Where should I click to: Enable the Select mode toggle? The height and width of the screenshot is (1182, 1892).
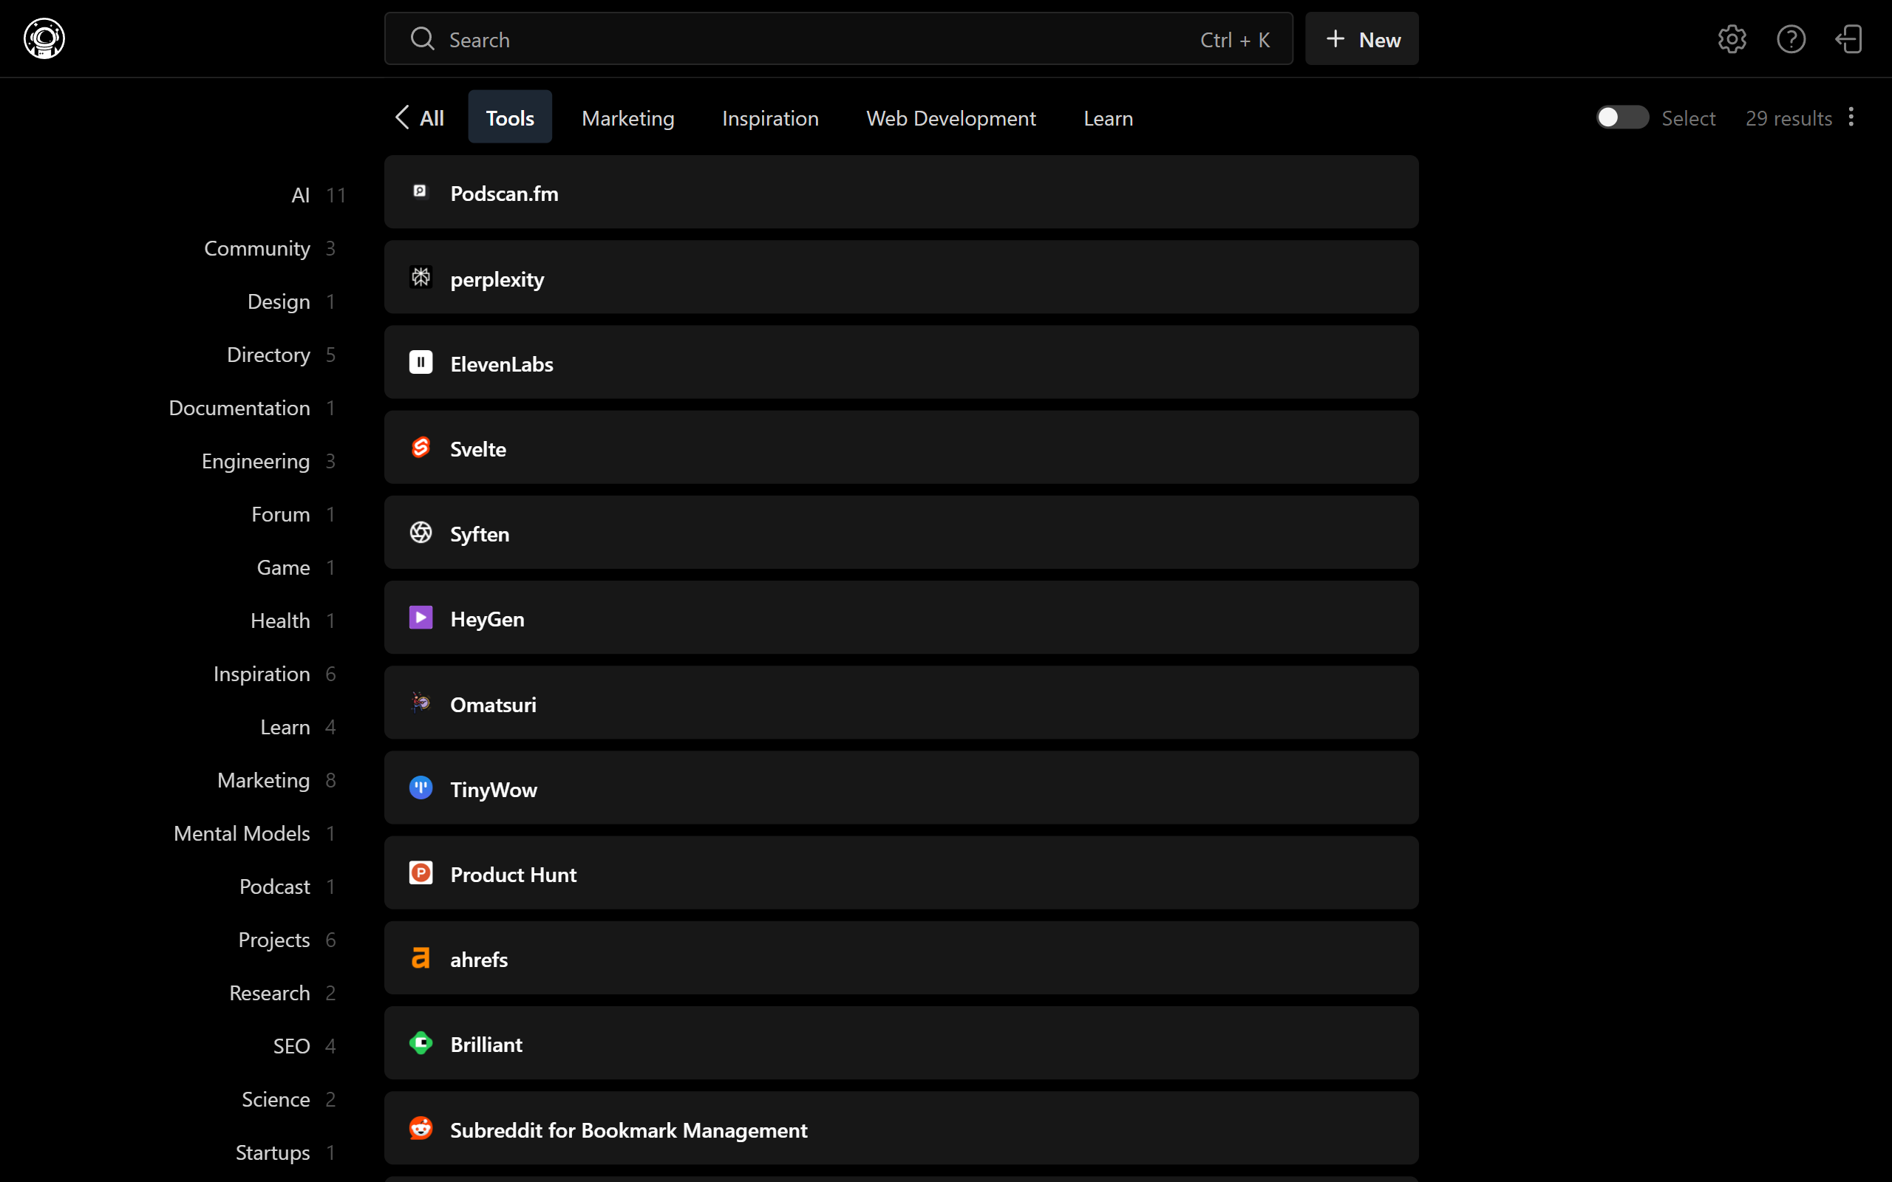coord(1622,118)
